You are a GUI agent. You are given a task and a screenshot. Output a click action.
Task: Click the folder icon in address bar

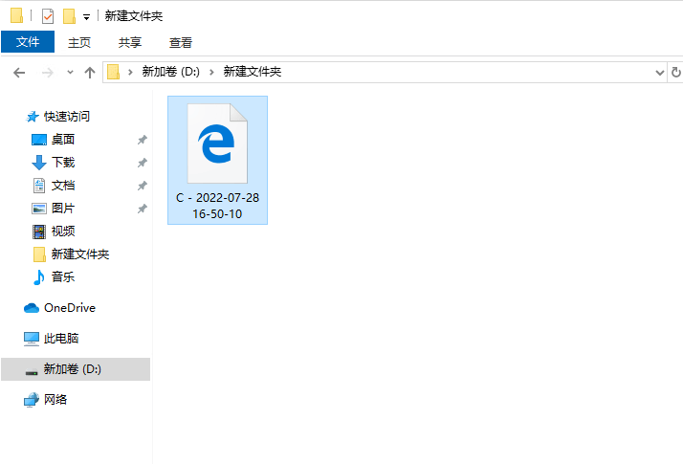point(113,72)
